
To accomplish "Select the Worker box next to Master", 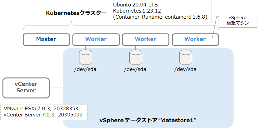I will click(x=96, y=39).
